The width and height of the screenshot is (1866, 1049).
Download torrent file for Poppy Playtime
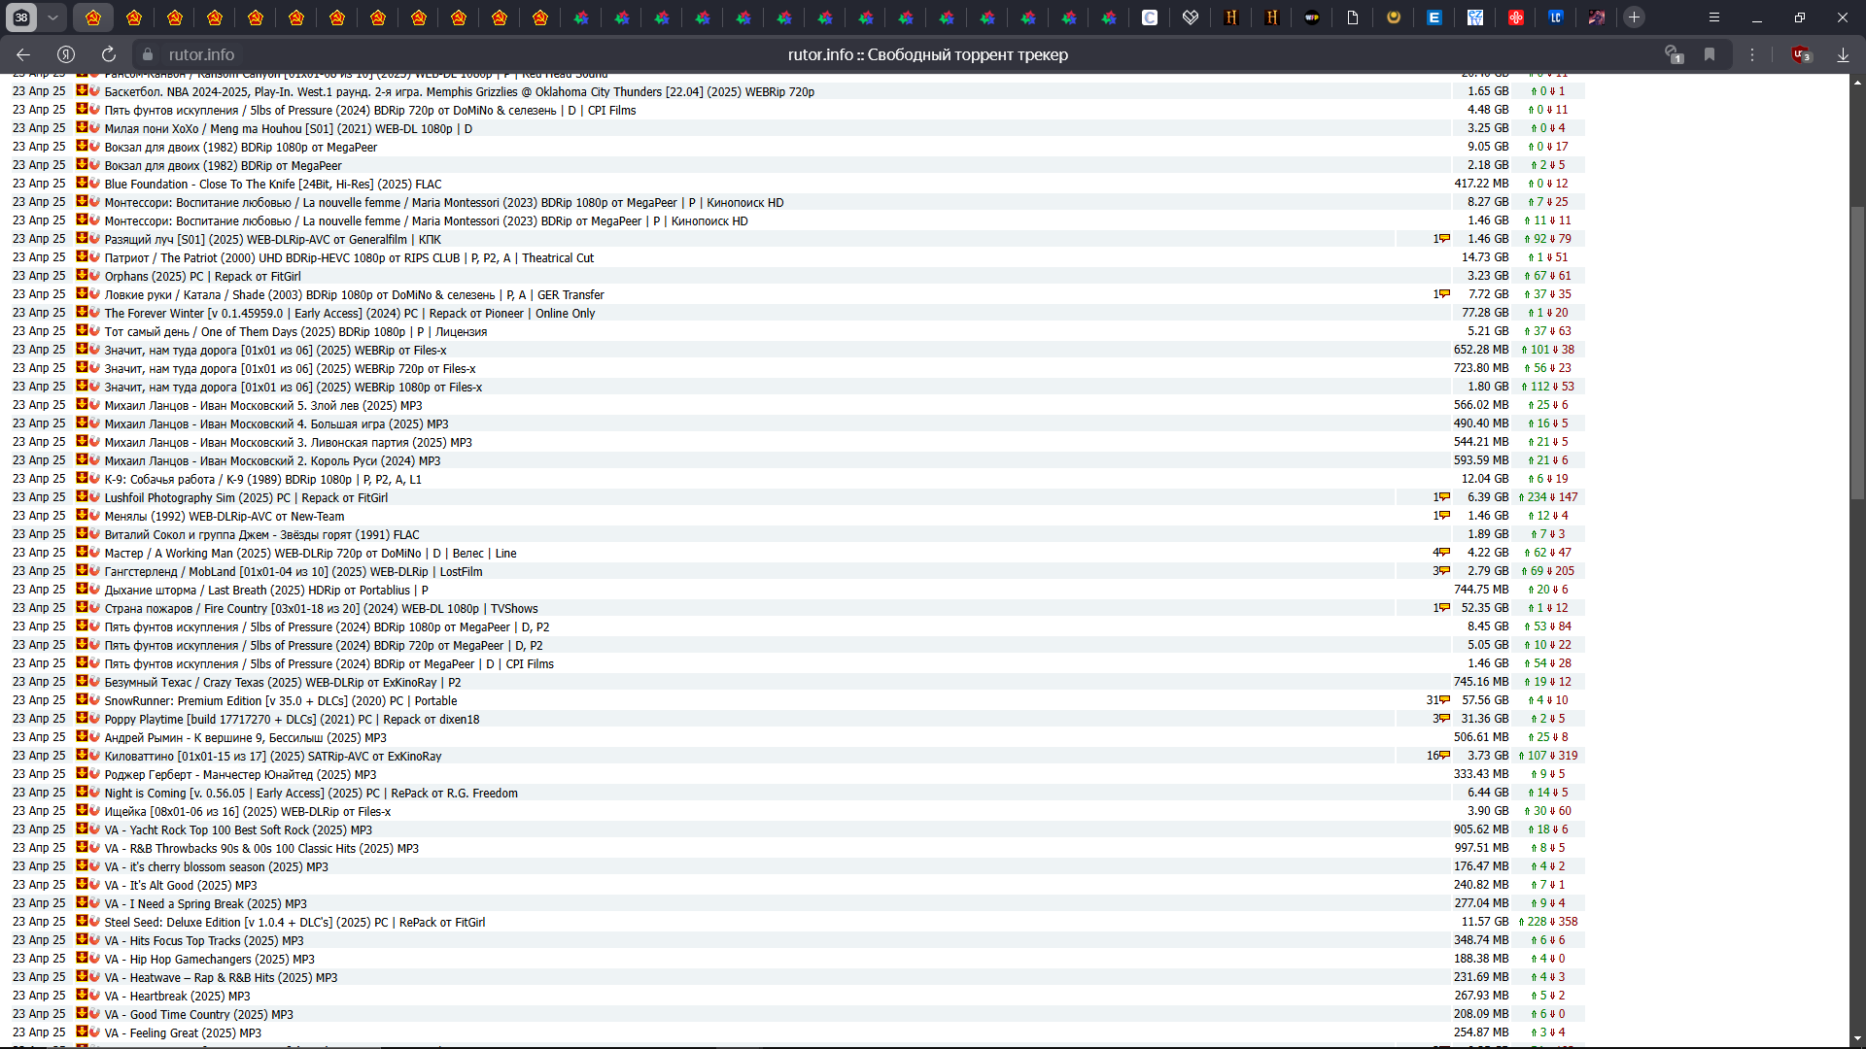pyautogui.click(x=83, y=719)
